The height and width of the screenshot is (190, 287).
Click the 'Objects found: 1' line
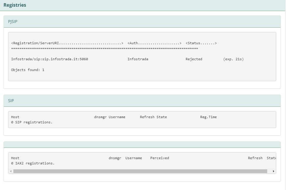point(28,70)
